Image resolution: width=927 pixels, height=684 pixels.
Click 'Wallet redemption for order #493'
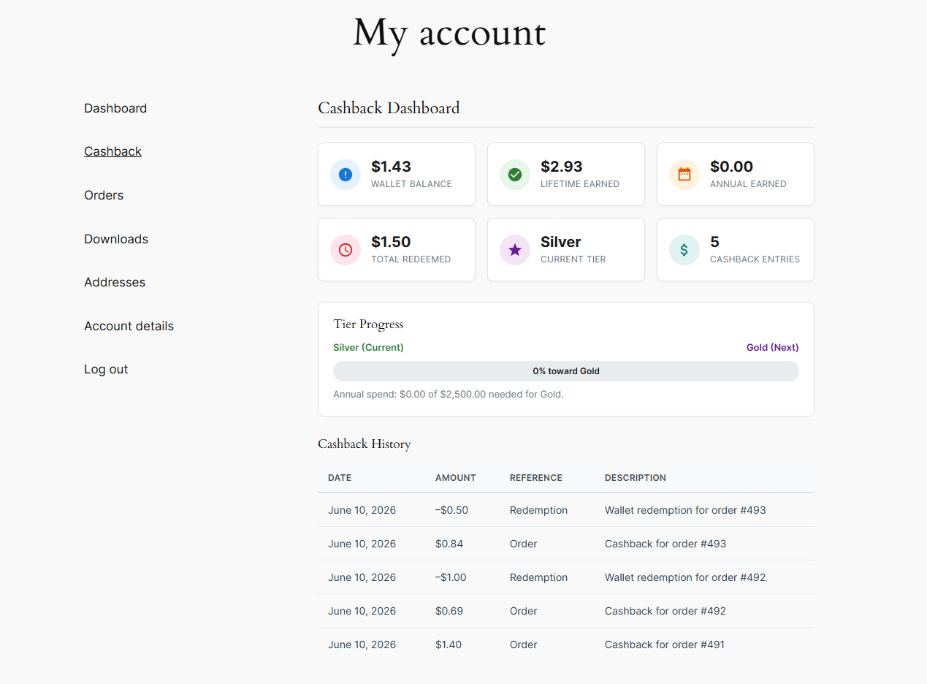(685, 510)
